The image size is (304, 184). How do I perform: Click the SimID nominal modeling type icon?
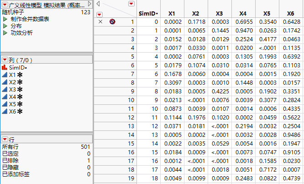pyautogui.click(x=5, y=68)
